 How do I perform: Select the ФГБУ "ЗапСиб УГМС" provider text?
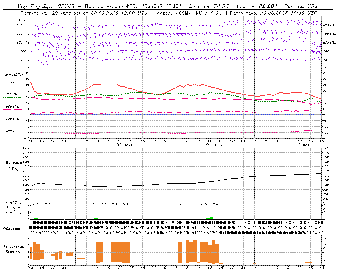pos(153,6)
